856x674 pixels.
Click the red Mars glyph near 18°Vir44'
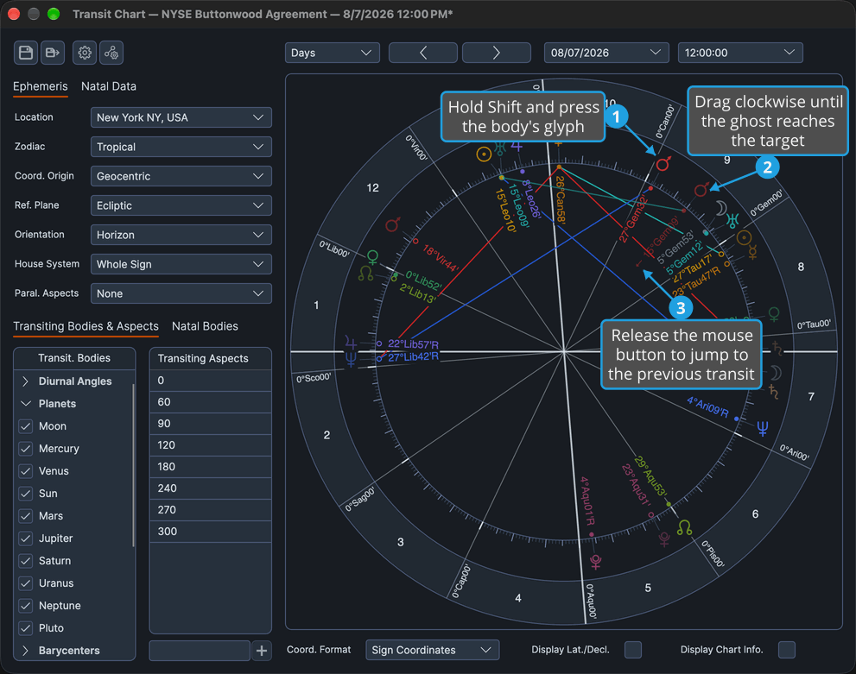[392, 224]
